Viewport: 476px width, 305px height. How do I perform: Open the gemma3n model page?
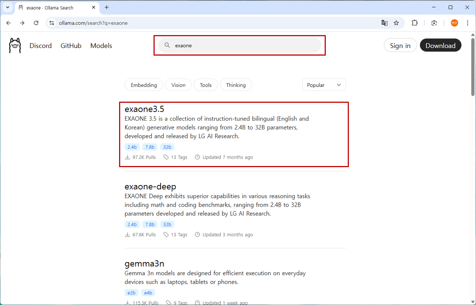[144, 264]
